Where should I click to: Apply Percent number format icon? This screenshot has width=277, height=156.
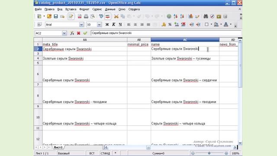click(x=170, y=24)
